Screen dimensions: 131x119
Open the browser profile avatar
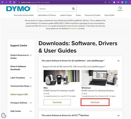click(x=126, y=2)
